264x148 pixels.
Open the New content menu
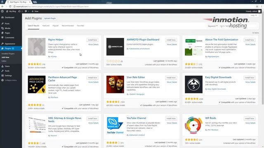point(35,11)
